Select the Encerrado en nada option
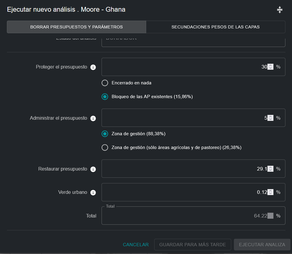Screen dimensions: 292x254 [x=105, y=83]
